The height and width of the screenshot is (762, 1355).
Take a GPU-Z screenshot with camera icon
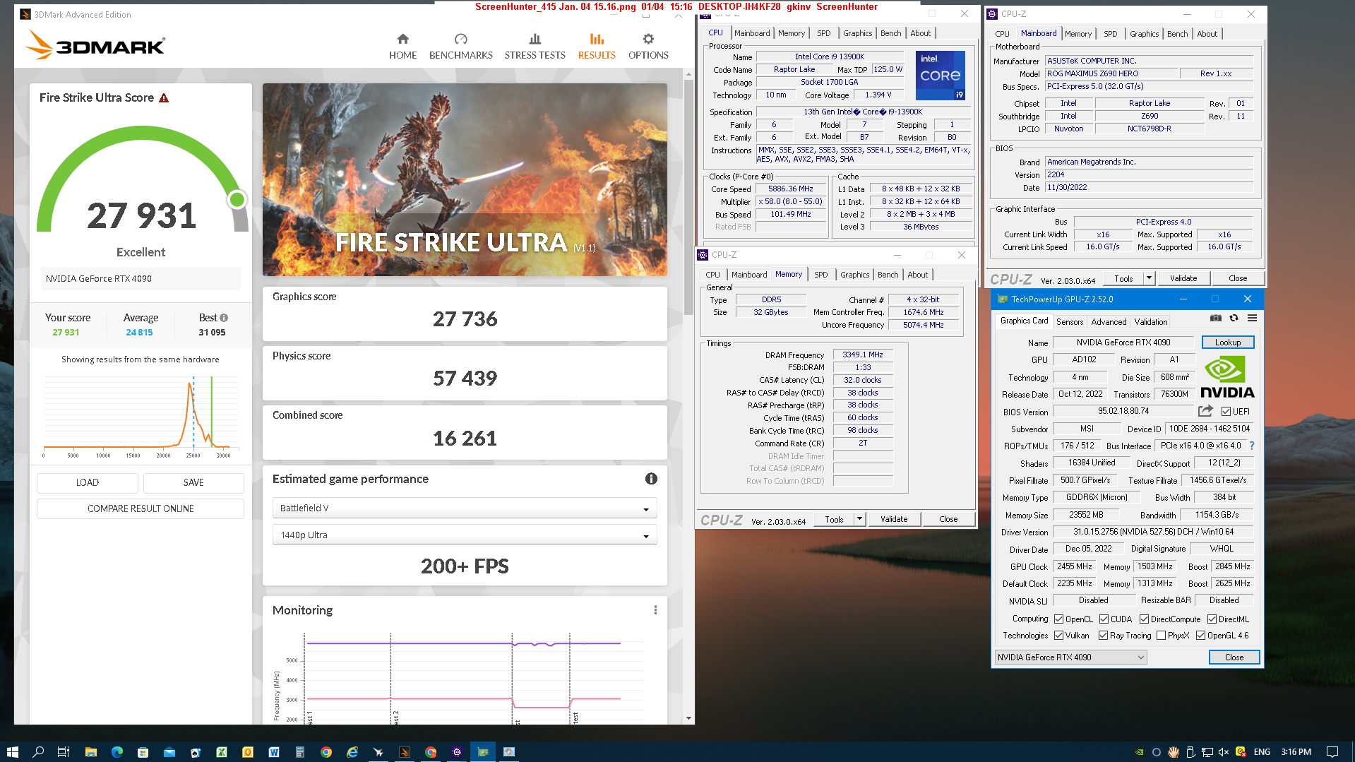coord(1215,319)
